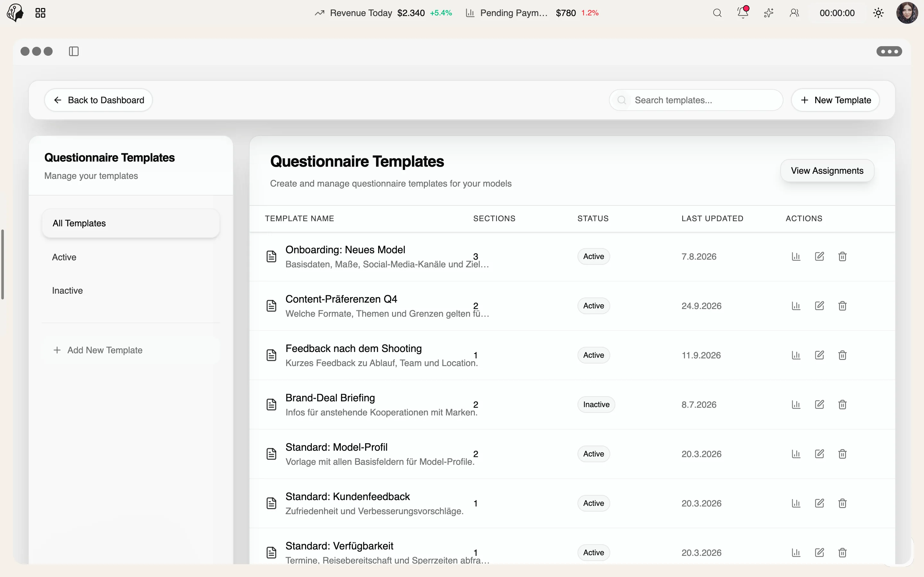Edit the Standard: Model-Profil template
This screenshot has width=924, height=577.
(819, 454)
